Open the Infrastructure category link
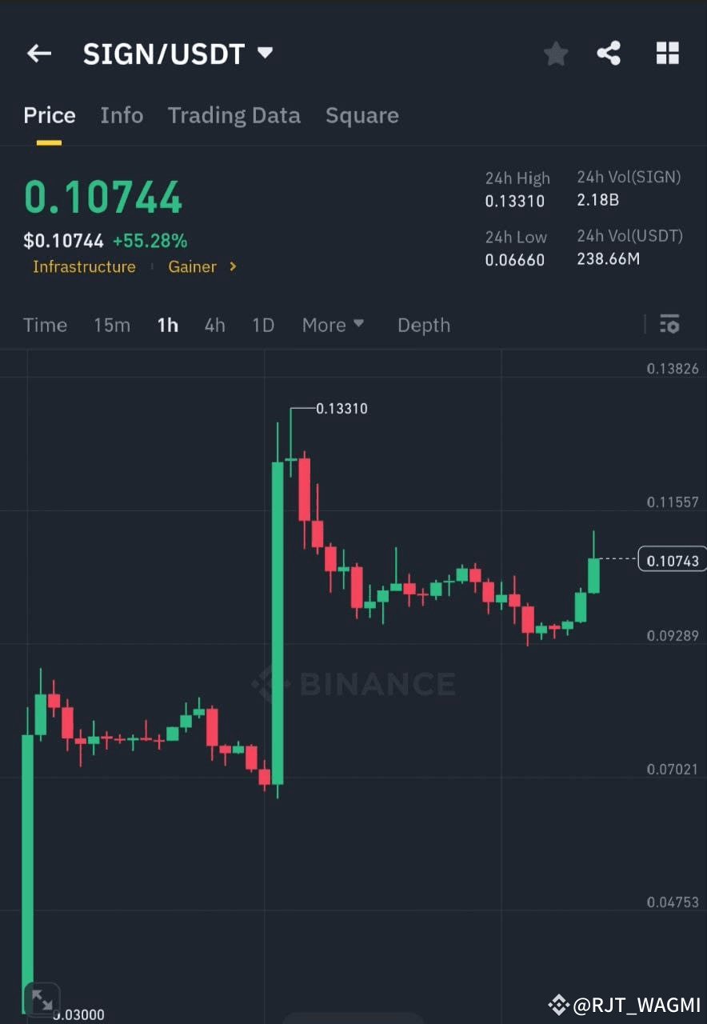 [84, 267]
